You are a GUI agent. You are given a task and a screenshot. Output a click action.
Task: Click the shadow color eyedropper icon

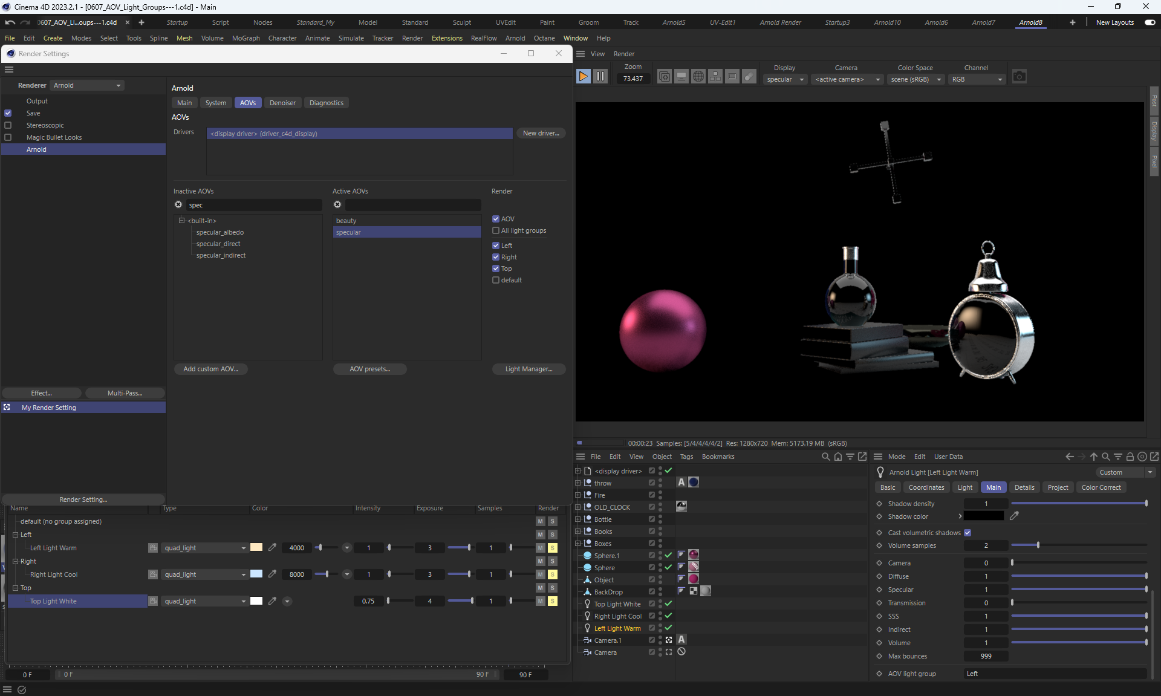[1014, 516]
